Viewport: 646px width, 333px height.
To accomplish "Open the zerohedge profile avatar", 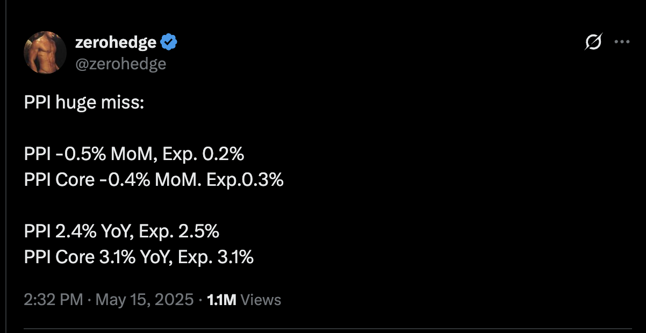I will (45, 52).
